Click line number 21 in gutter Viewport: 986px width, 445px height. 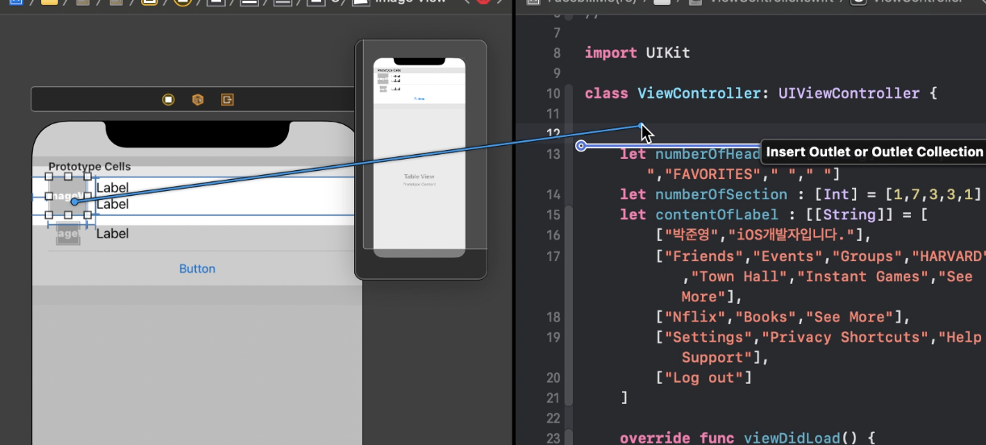coord(553,397)
